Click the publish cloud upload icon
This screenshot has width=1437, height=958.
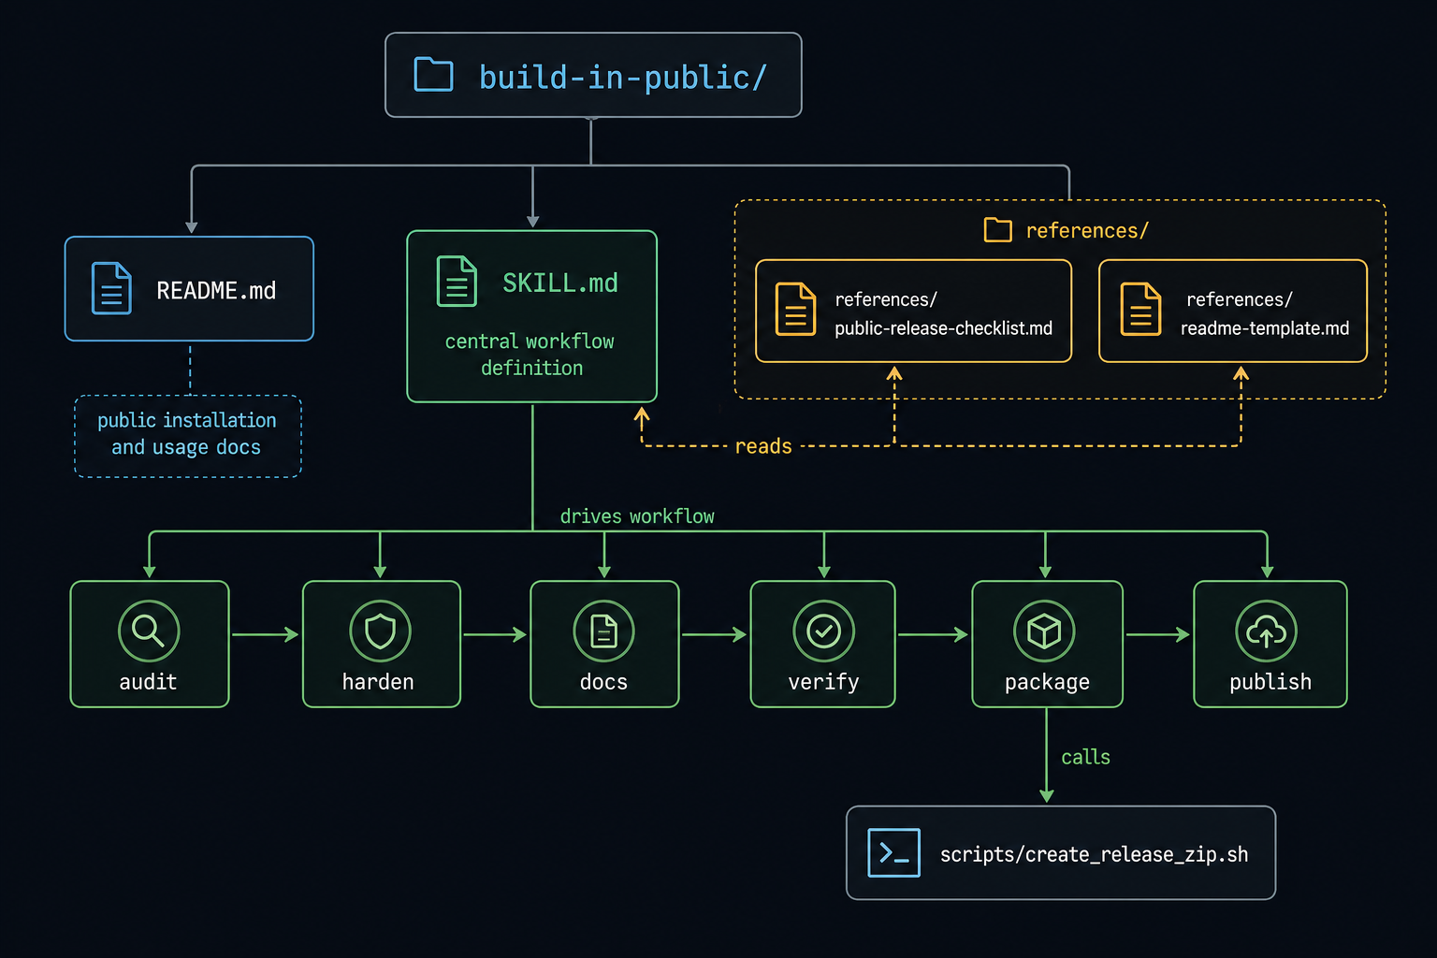pyautogui.click(x=1266, y=631)
